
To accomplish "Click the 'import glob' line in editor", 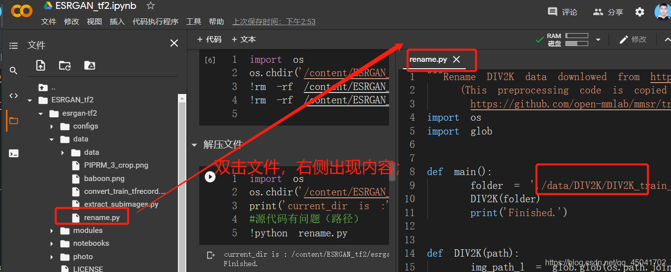I will coord(460,131).
